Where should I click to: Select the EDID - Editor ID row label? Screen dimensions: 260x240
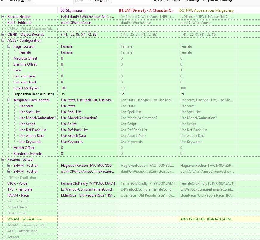point(19,23)
